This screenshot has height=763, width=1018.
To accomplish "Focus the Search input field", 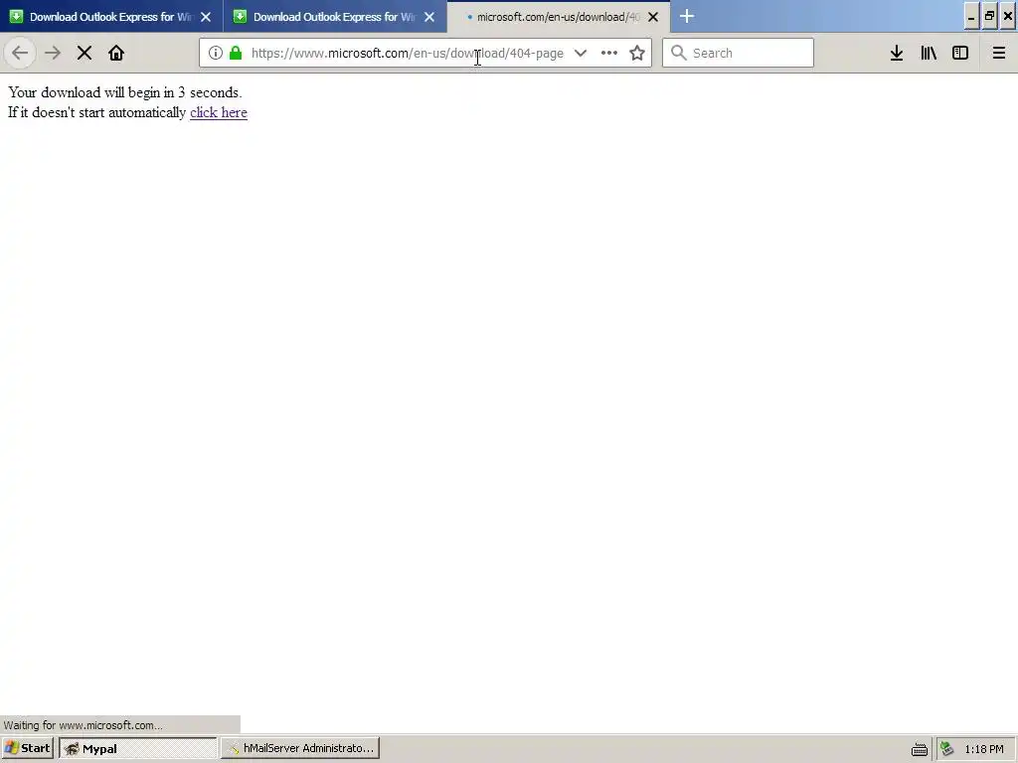I will (x=739, y=53).
